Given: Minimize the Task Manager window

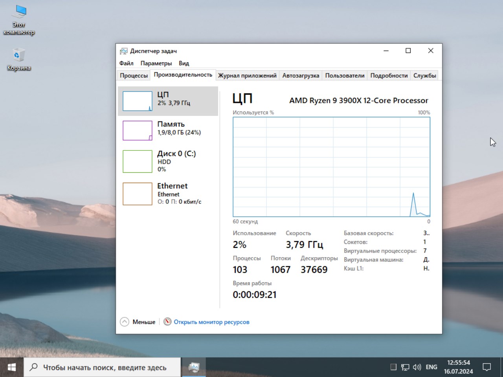Looking at the screenshot, I should [x=386, y=51].
